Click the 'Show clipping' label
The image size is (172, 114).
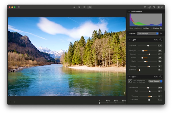point(134,28)
